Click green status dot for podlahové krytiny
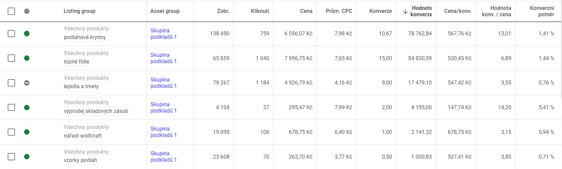This screenshot has height=169, width=562. coord(27,33)
